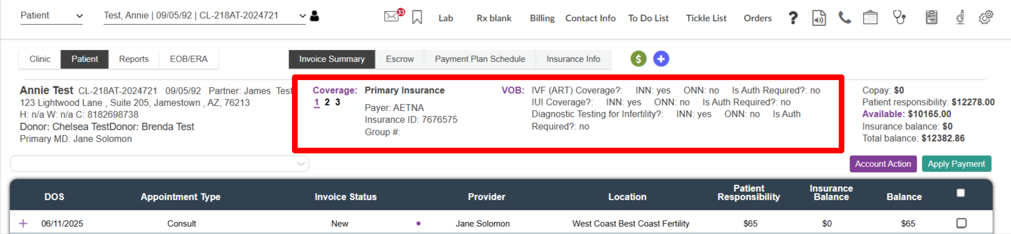The width and height of the screenshot is (1011, 234).
Task: Check the box for the 06/11/2025 Consult invoice
Action: pyautogui.click(x=961, y=223)
